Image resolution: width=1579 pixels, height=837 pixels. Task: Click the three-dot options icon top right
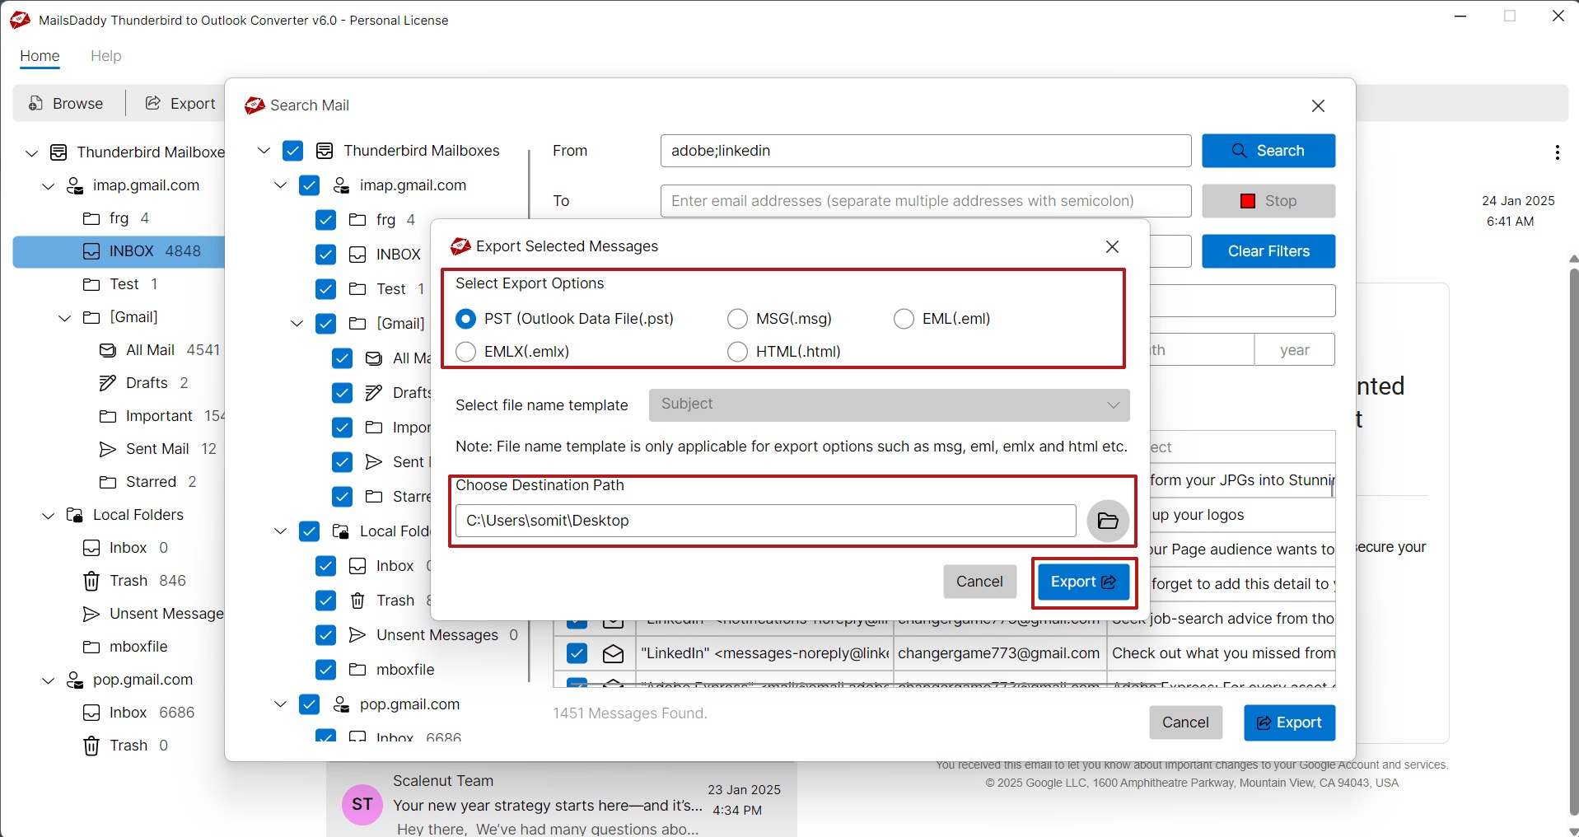(1557, 152)
